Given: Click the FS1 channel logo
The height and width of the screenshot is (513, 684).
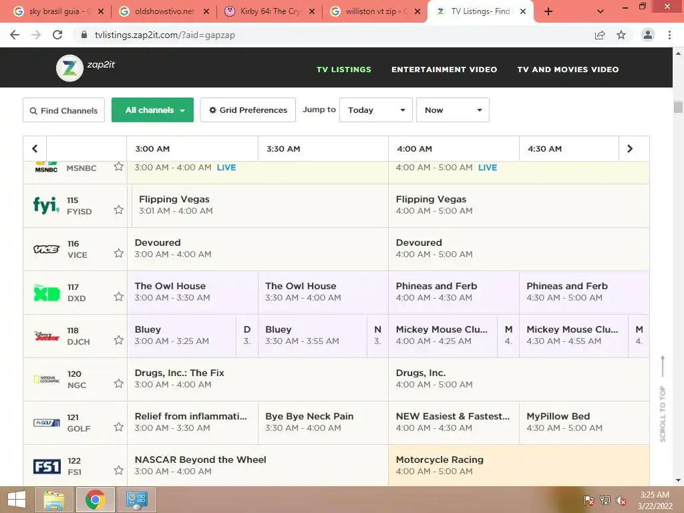Looking at the screenshot, I should pyautogui.click(x=46, y=466).
